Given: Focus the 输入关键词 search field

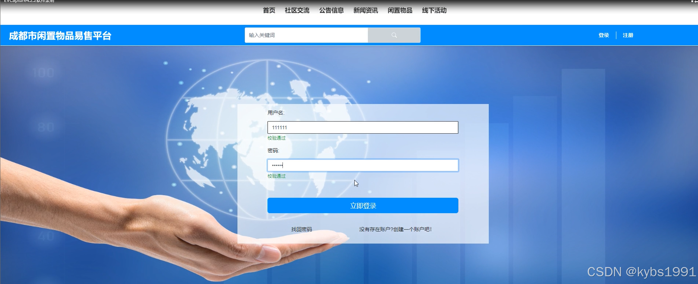Looking at the screenshot, I should pyautogui.click(x=306, y=35).
